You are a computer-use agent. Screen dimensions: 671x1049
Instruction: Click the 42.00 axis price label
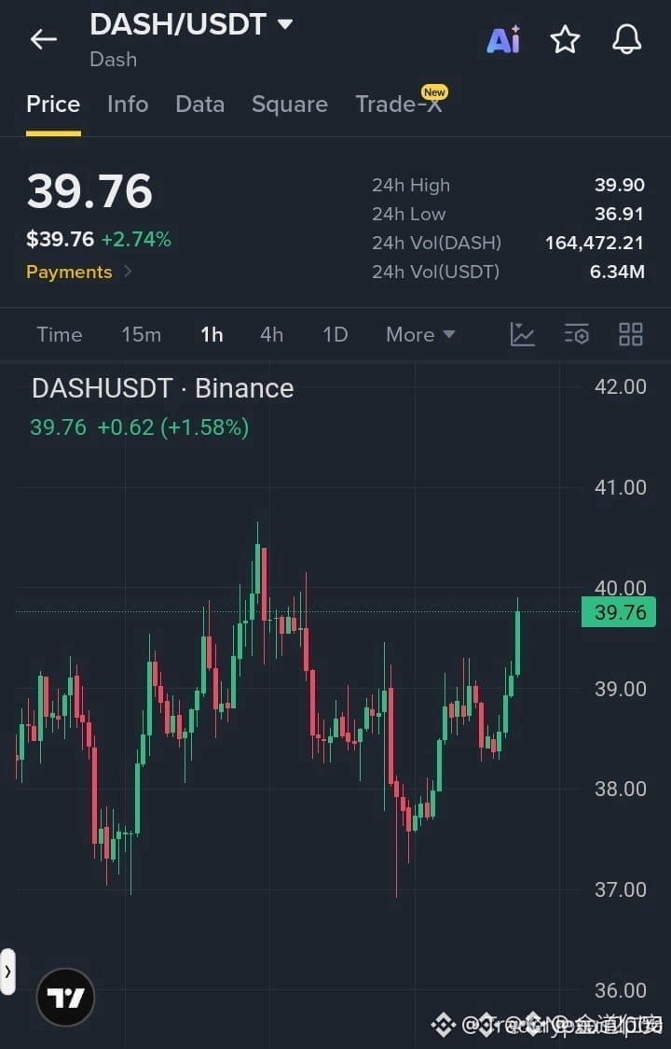(x=620, y=386)
